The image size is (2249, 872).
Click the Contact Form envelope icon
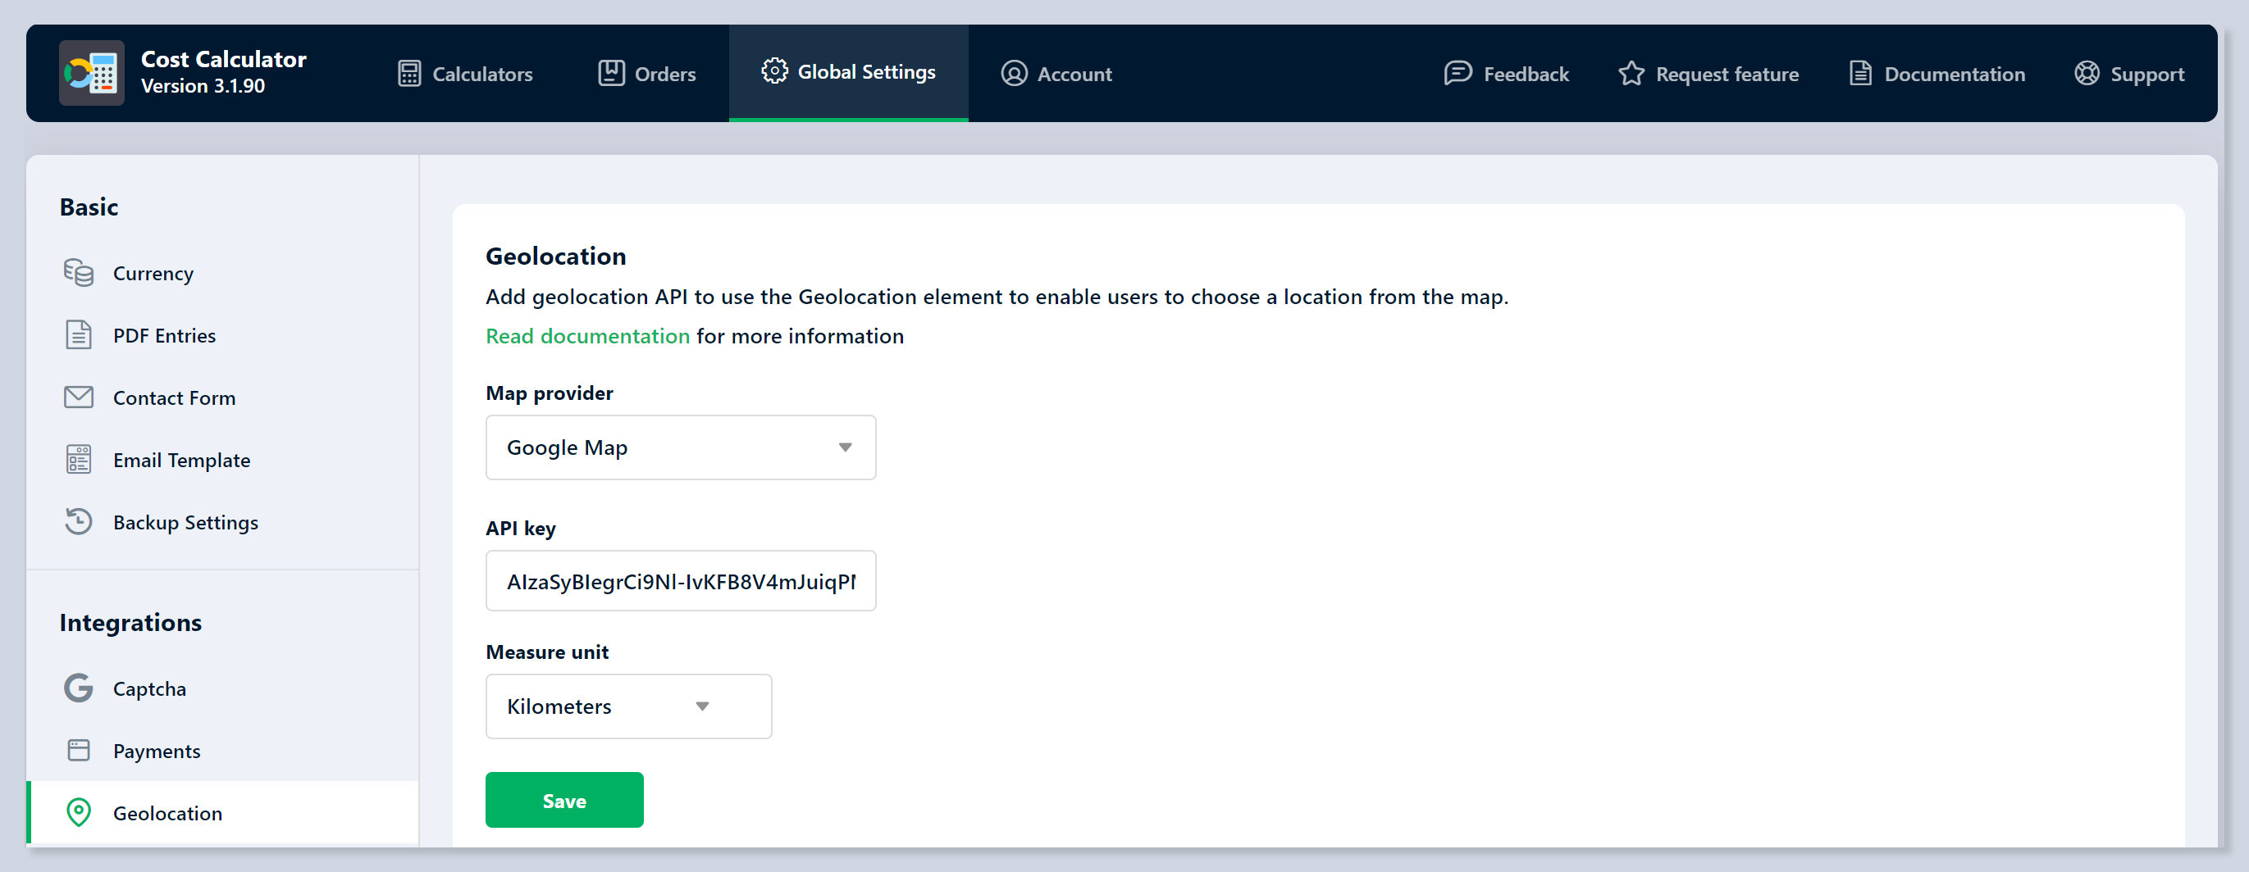tap(79, 397)
